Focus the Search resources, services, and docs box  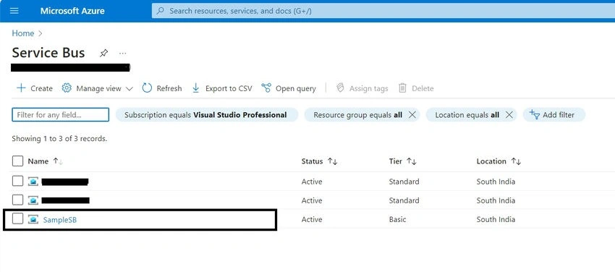tap(383, 11)
